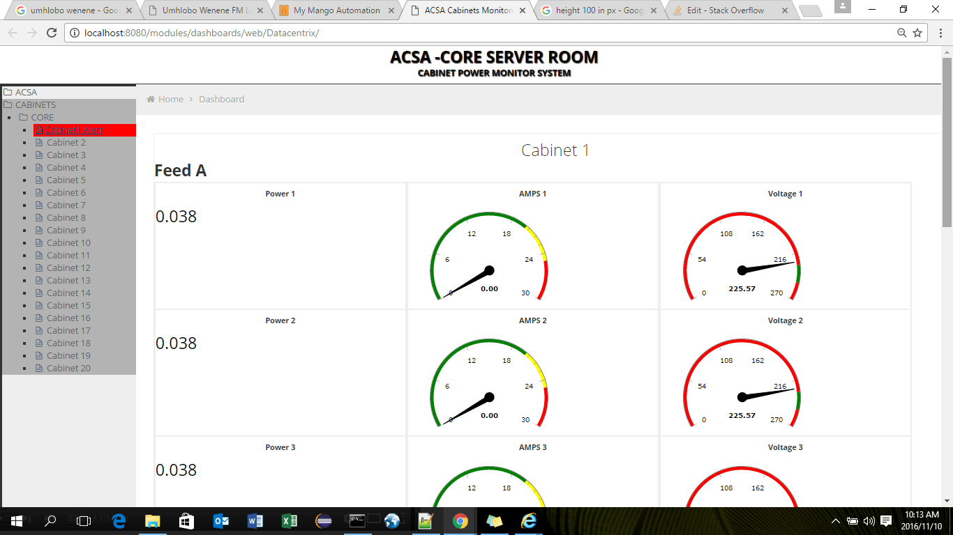Open the Action Center notifications icon
Viewport: 953px width, 535px height.
pyautogui.click(x=886, y=520)
